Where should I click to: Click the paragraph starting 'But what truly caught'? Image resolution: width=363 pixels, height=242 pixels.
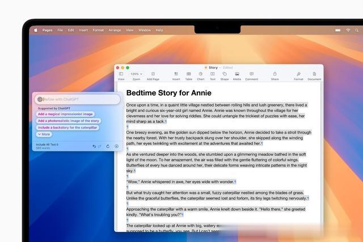[x=217, y=196]
